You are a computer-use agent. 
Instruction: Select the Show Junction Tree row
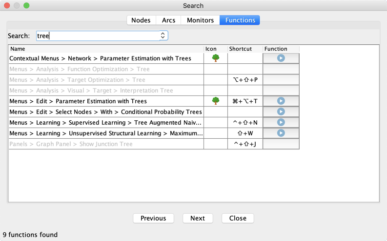tap(154, 144)
